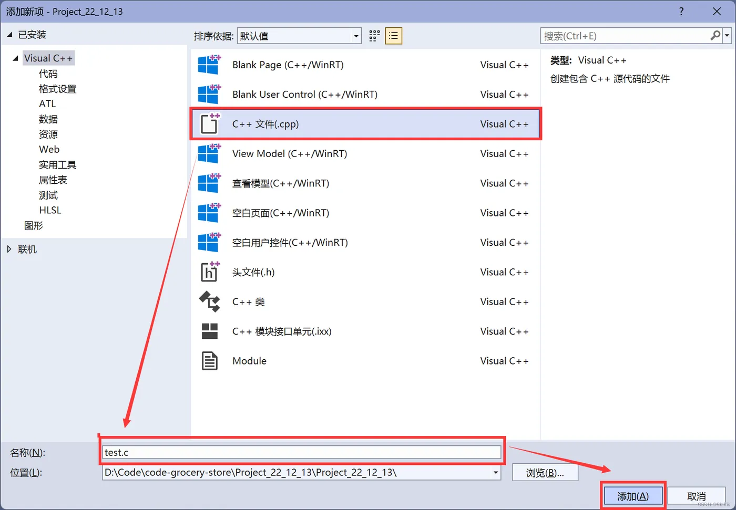Select the Blank User Control (C++/WinRT) name
Screen dimensions: 736x510
(305, 95)
